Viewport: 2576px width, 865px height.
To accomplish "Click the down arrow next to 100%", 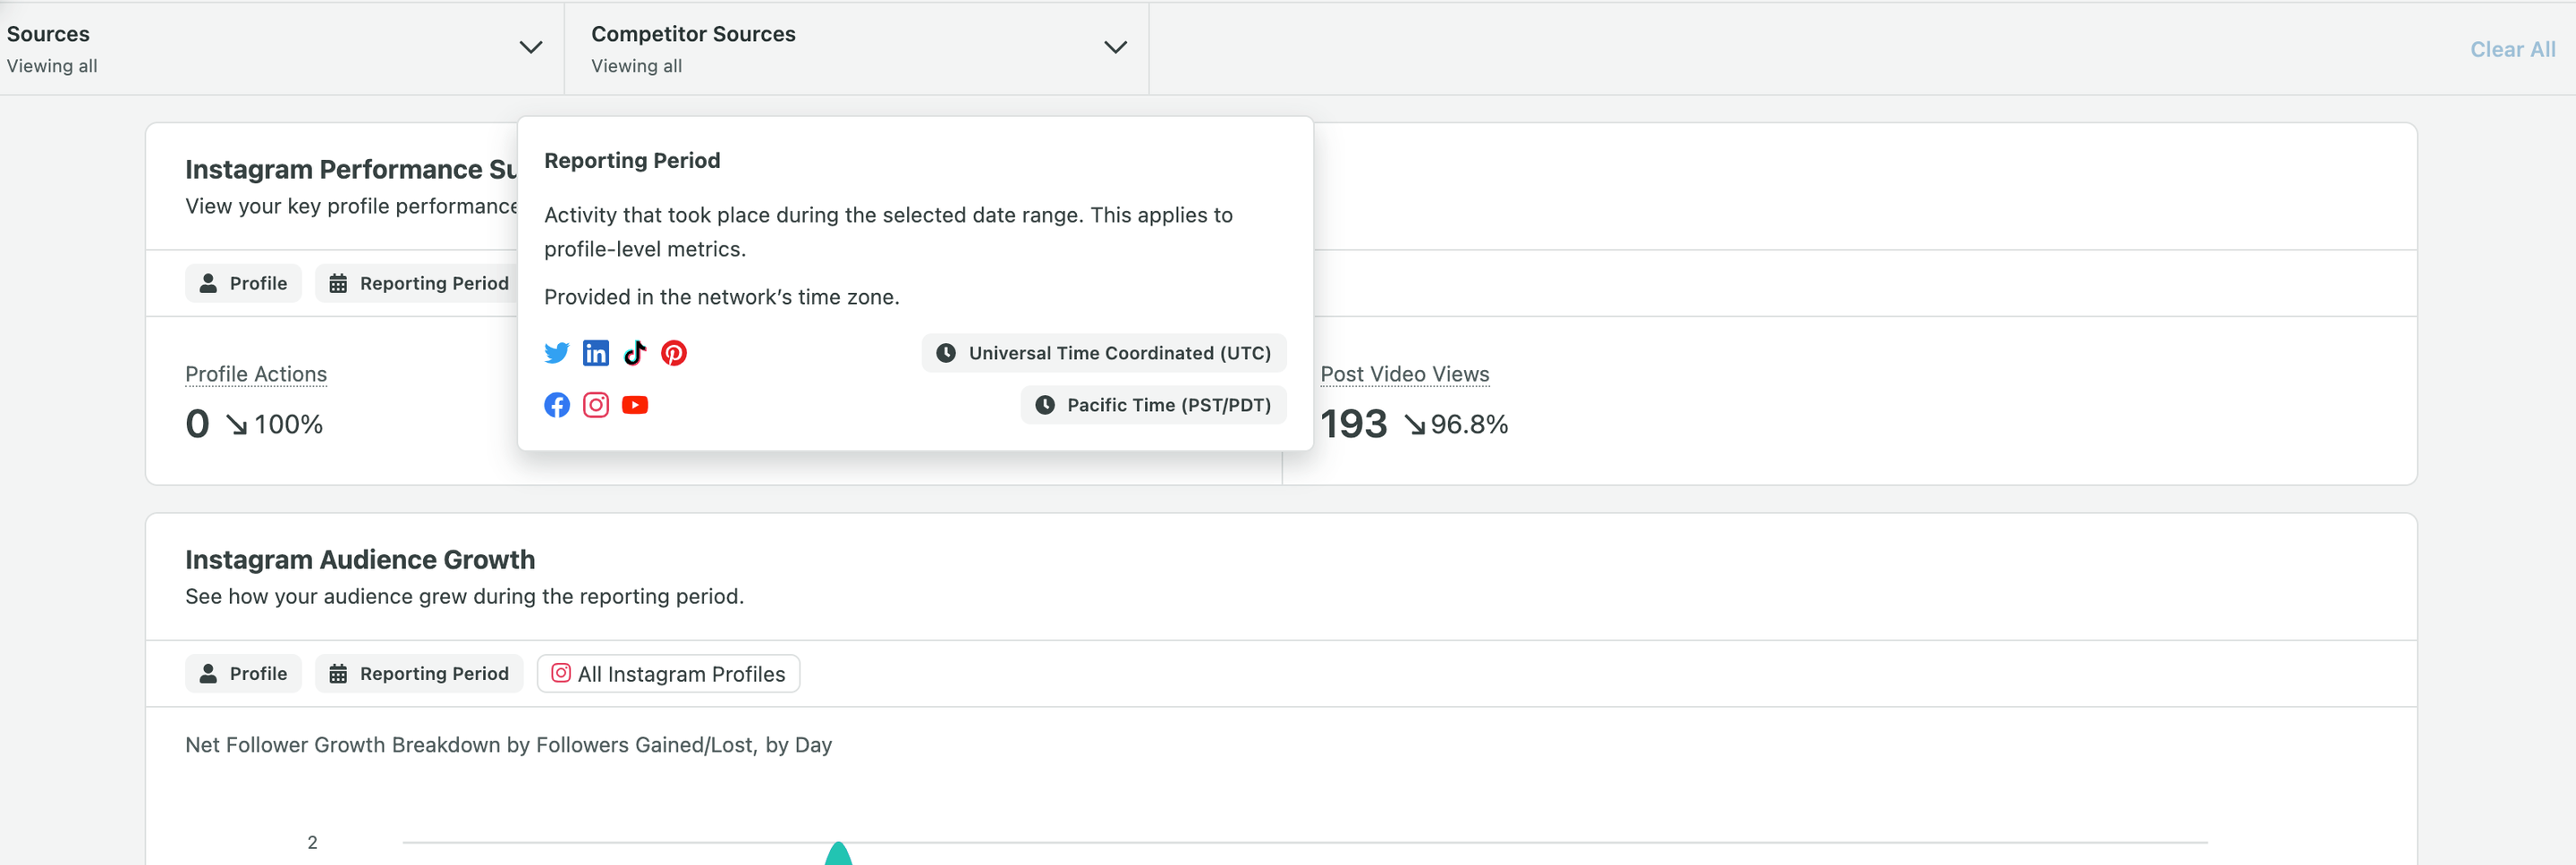I will coord(237,425).
